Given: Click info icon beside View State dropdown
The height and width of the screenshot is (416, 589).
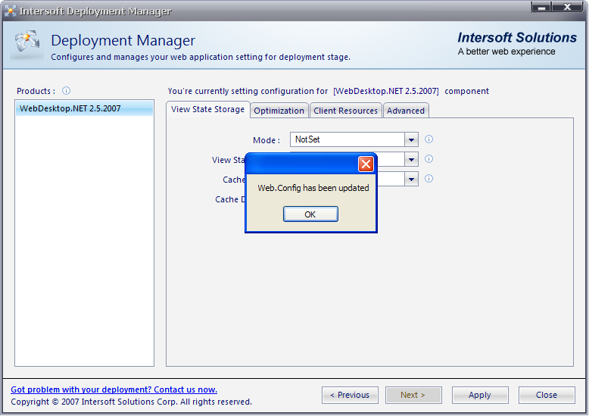Looking at the screenshot, I should point(429,159).
